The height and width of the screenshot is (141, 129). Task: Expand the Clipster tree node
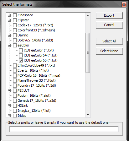[x=9, y=20]
